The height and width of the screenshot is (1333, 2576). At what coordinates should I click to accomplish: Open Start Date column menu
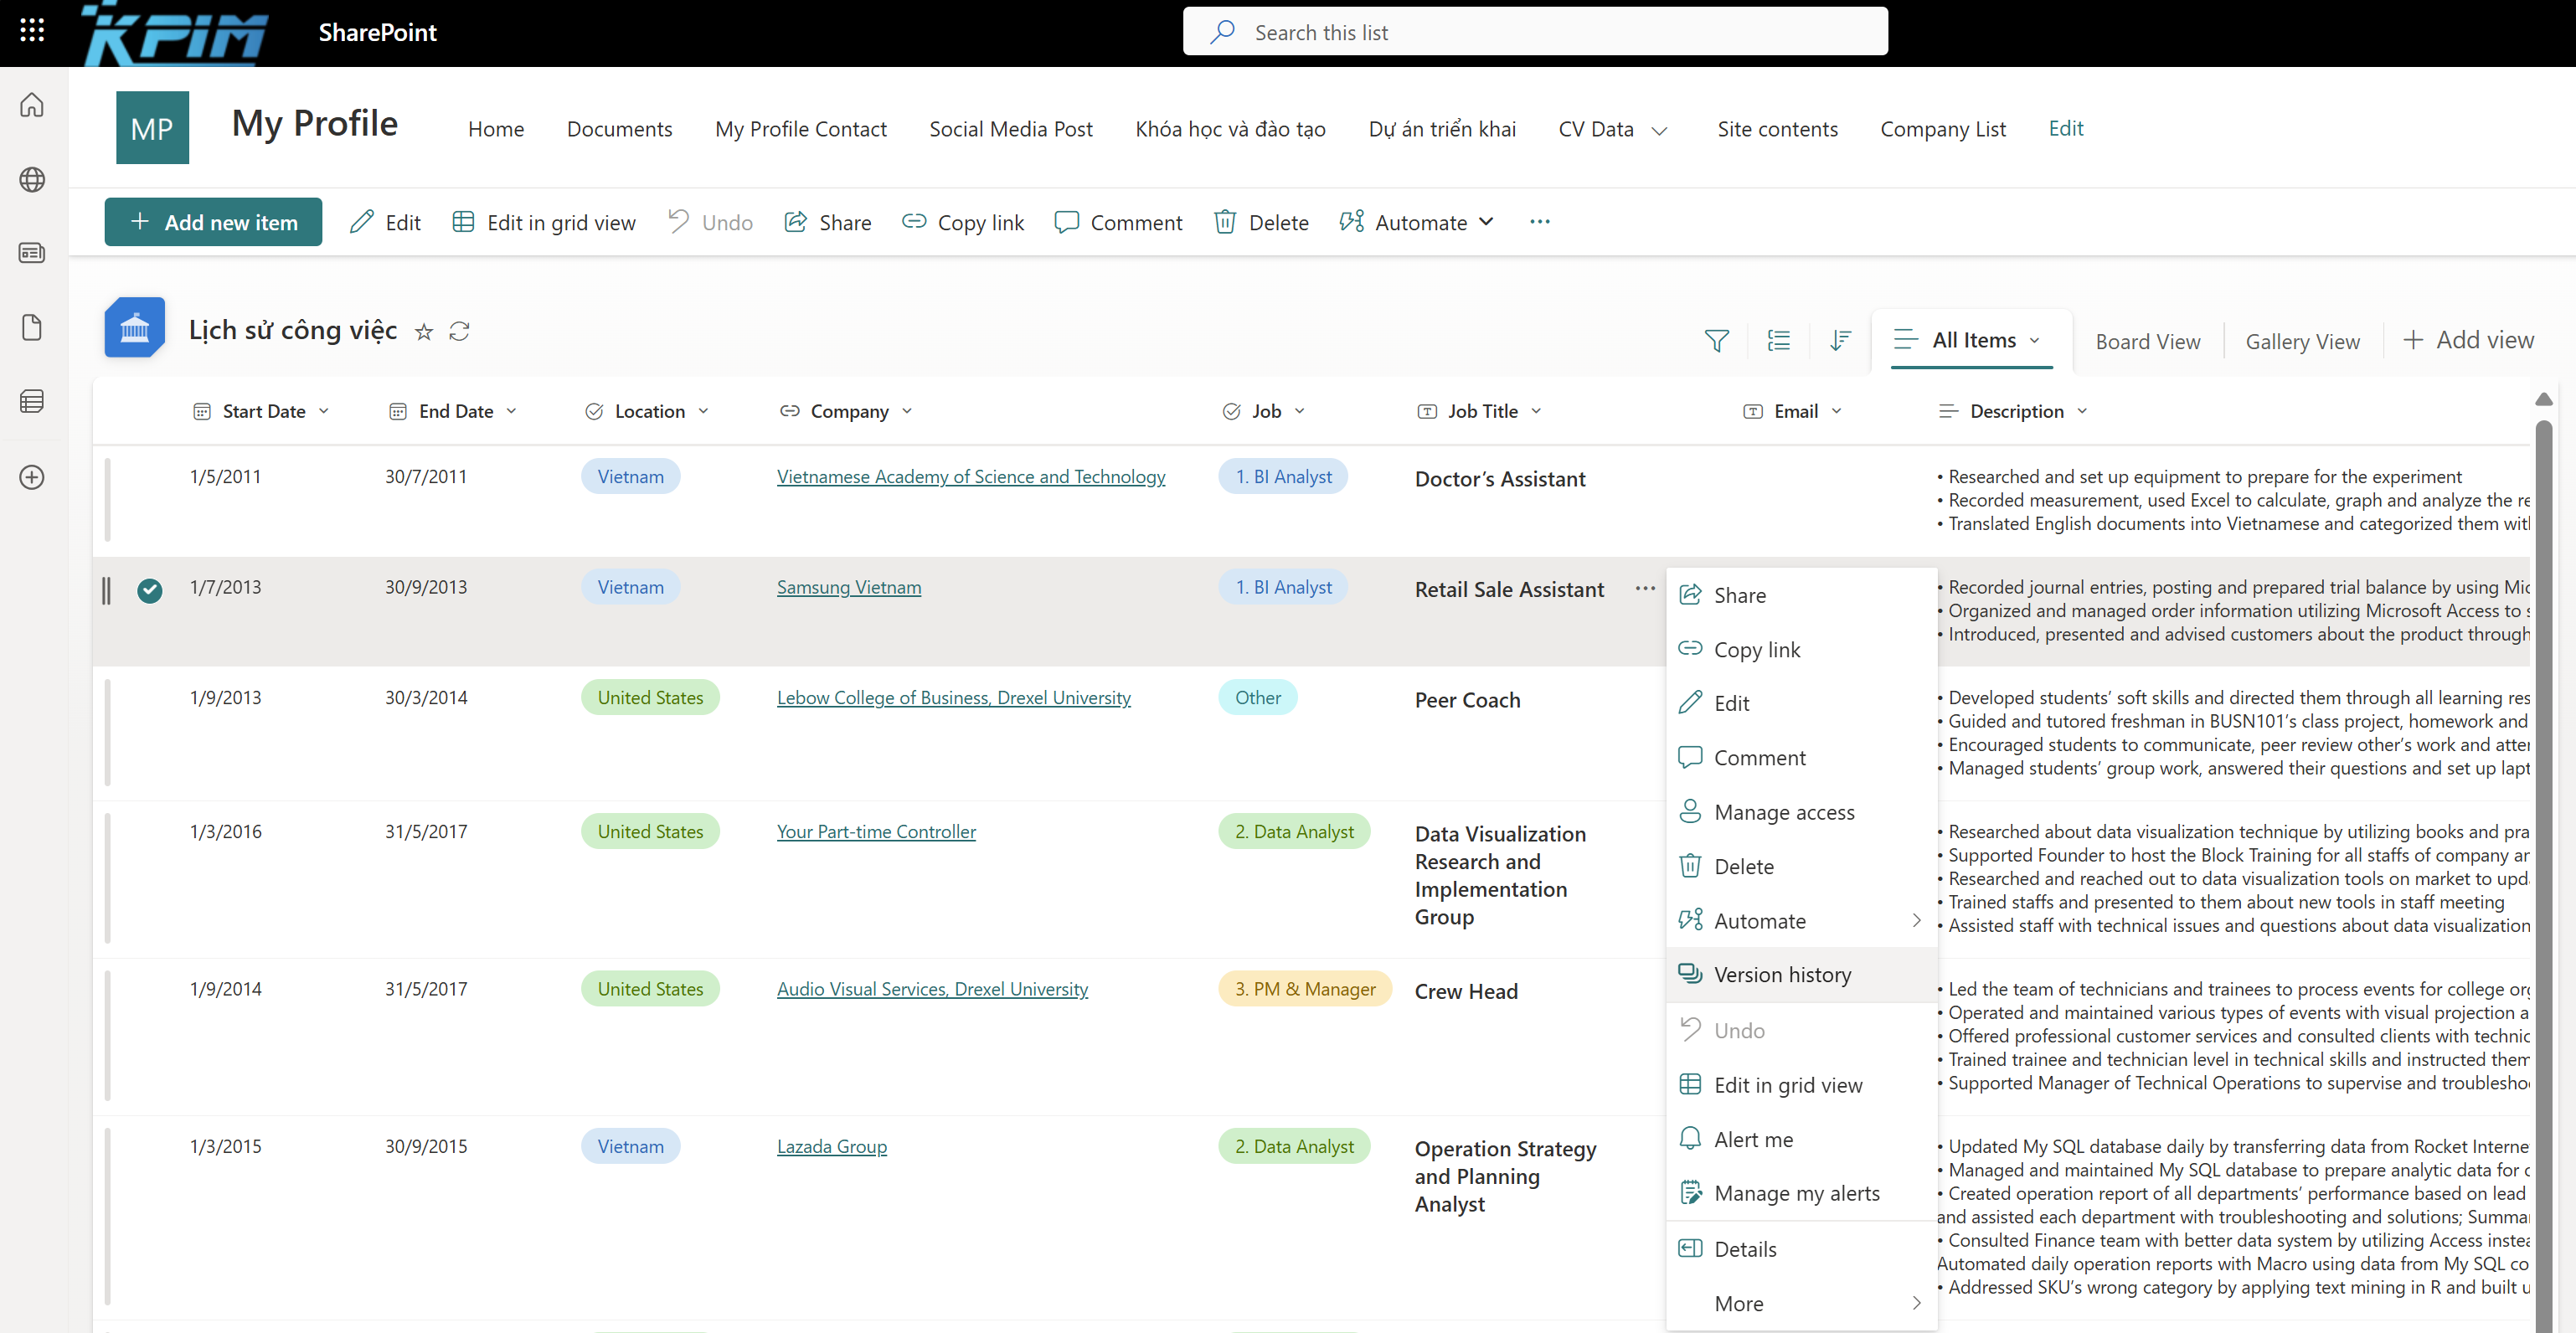tap(324, 411)
